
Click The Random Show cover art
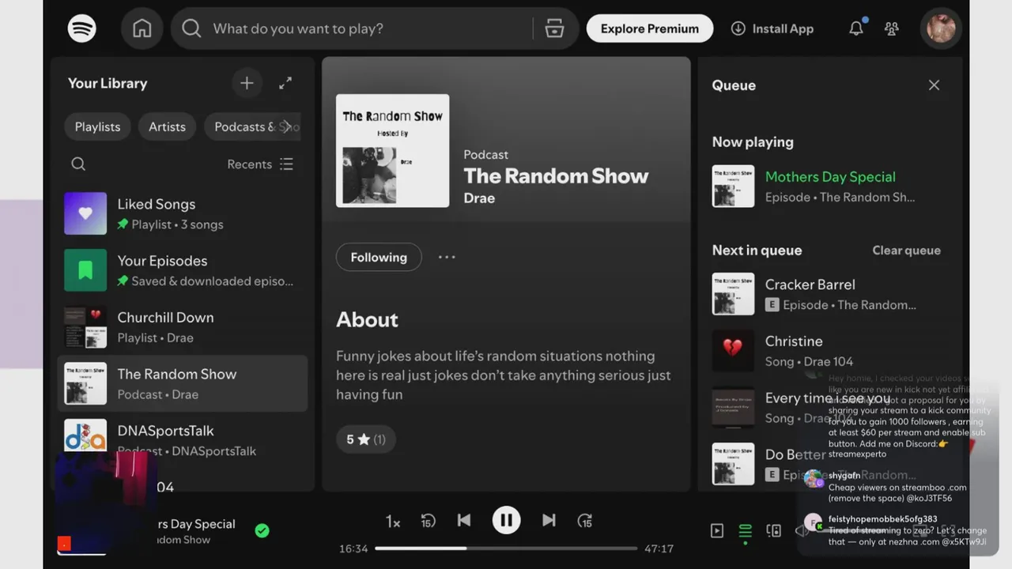click(x=392, y=151)
